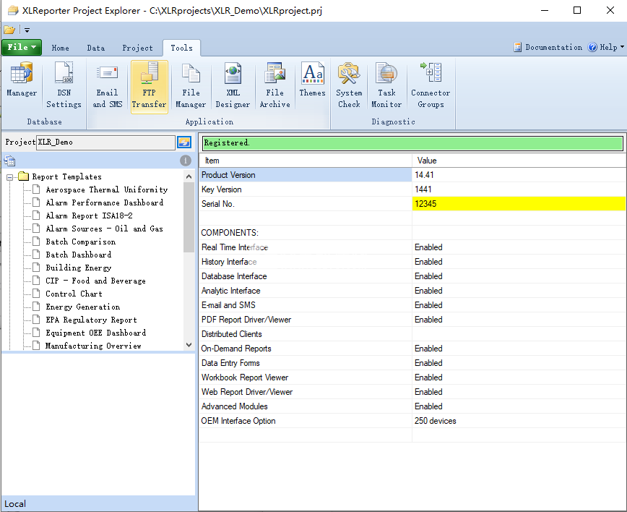Open the green File menu dropdown
627x512 pixels.
[22, 48]
